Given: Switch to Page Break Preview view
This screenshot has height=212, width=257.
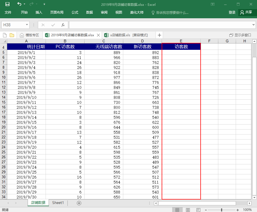Looking at the screenshot, I should 198,210.
